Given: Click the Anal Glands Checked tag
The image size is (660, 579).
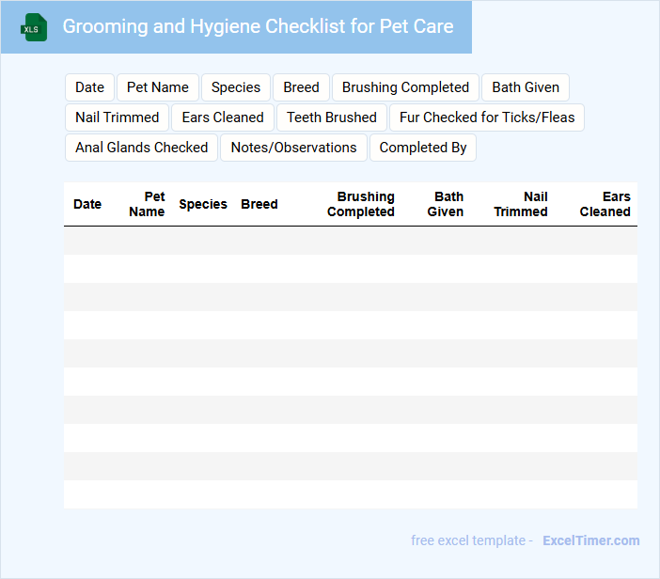Looking at the screenshot, I should 142,148.
